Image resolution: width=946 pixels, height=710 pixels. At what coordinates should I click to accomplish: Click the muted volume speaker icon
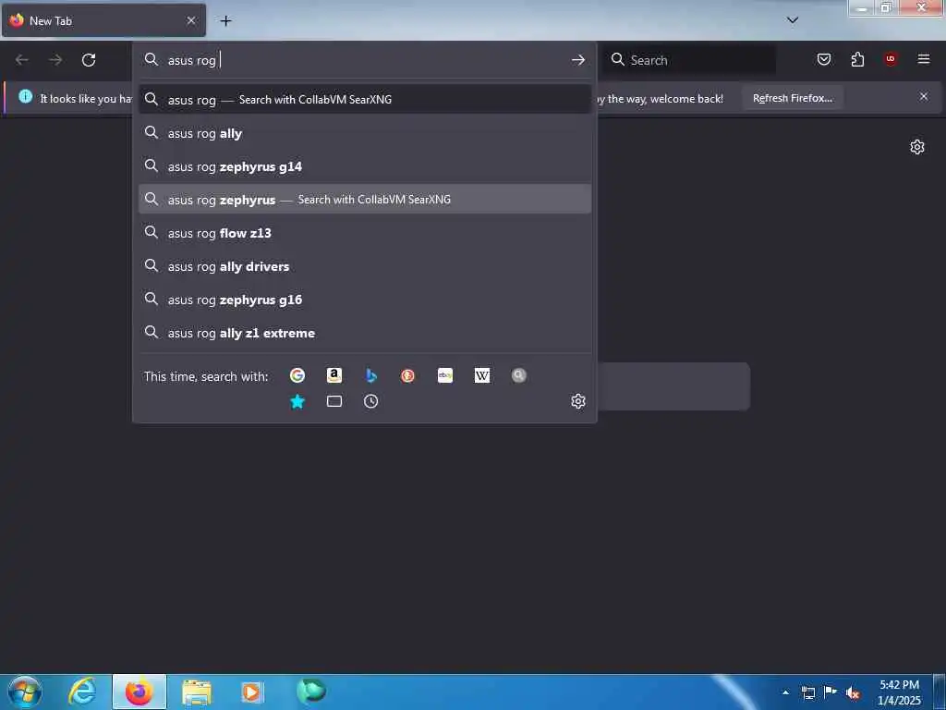pyautogui.click(x=853, y=693)
